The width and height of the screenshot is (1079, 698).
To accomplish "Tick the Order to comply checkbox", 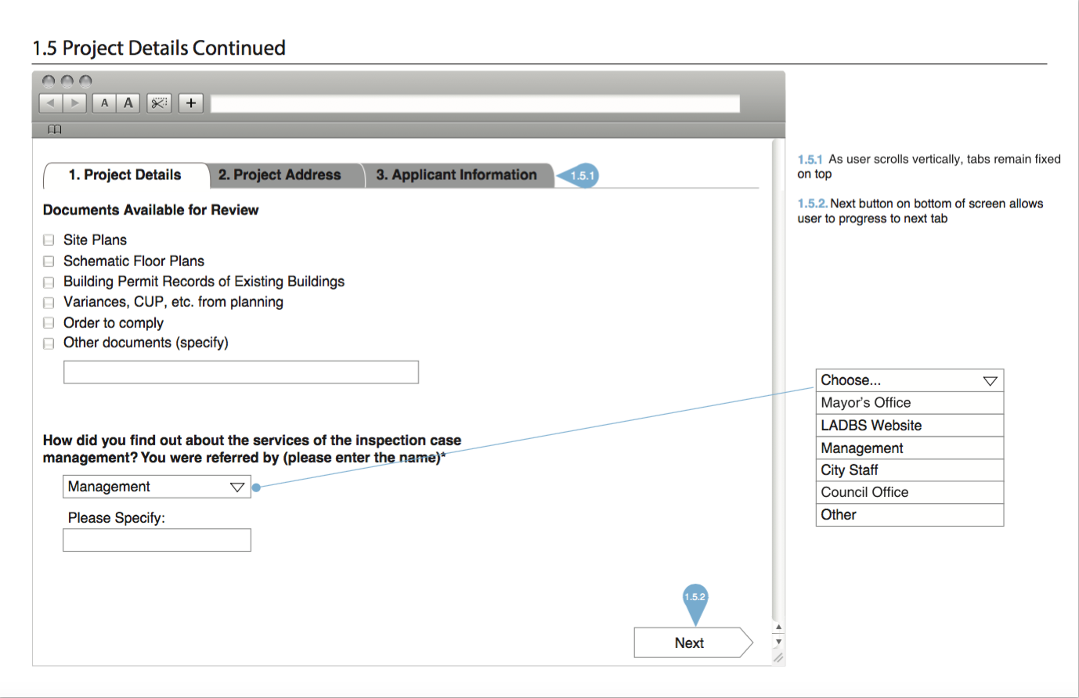I will tap(49, 323).
